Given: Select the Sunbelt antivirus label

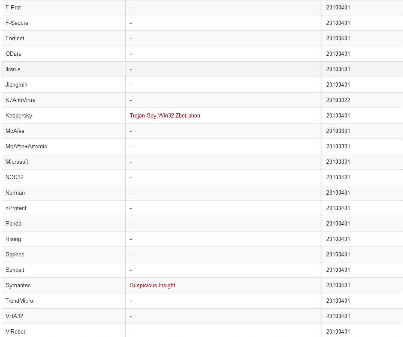Looking at the screenshot, I should point(15,270).
